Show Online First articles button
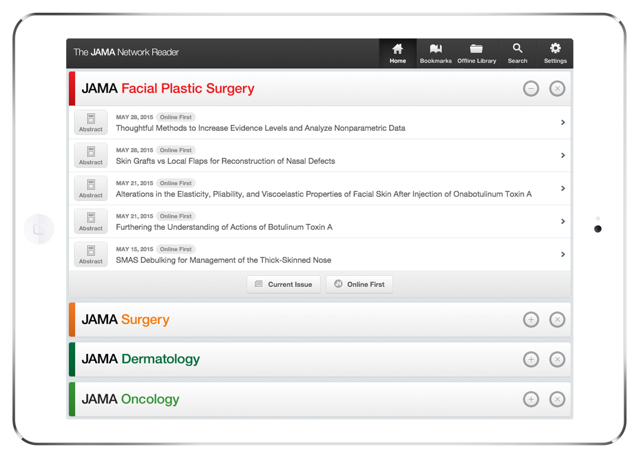The image size is (640, 459). pos(359,284)
